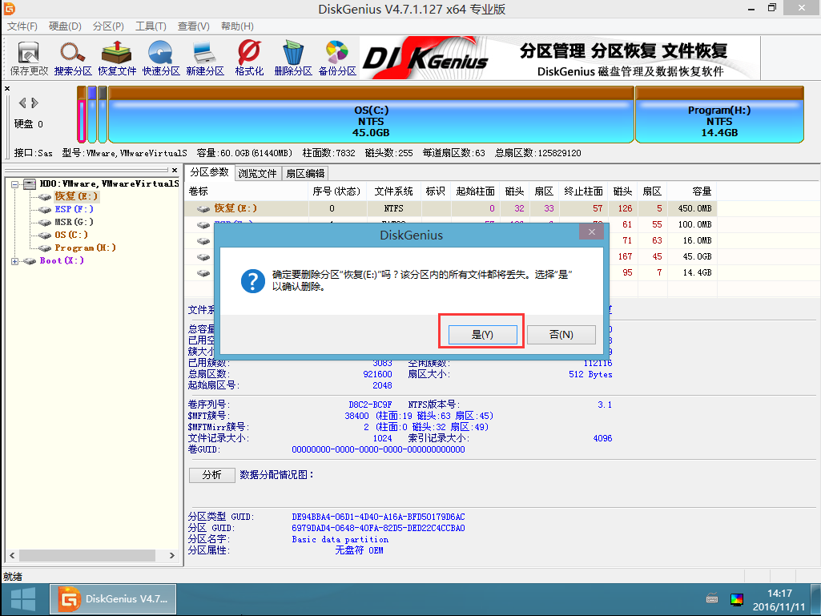Select 恢复(E:) in the tree
The image size is (821, 616).
(x=76, y=196)
